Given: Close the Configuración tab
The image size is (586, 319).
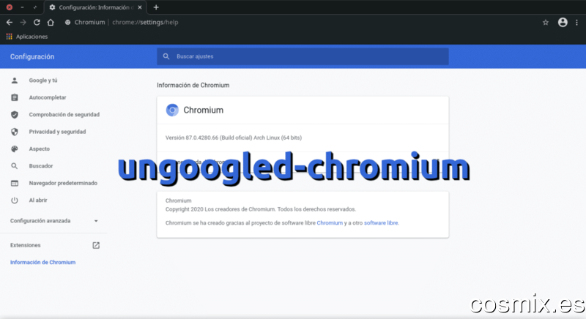Looking at the screenshot, I should tap(140, 7).
